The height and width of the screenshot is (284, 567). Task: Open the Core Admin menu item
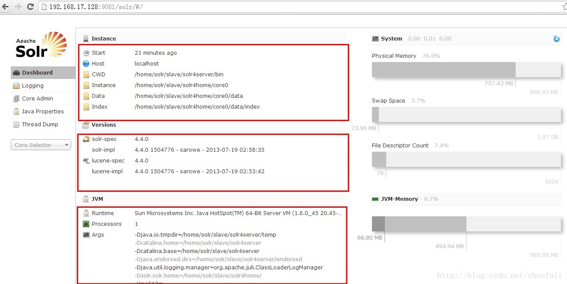43,98
